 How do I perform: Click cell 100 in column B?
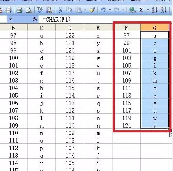click(x=13, y=58)
